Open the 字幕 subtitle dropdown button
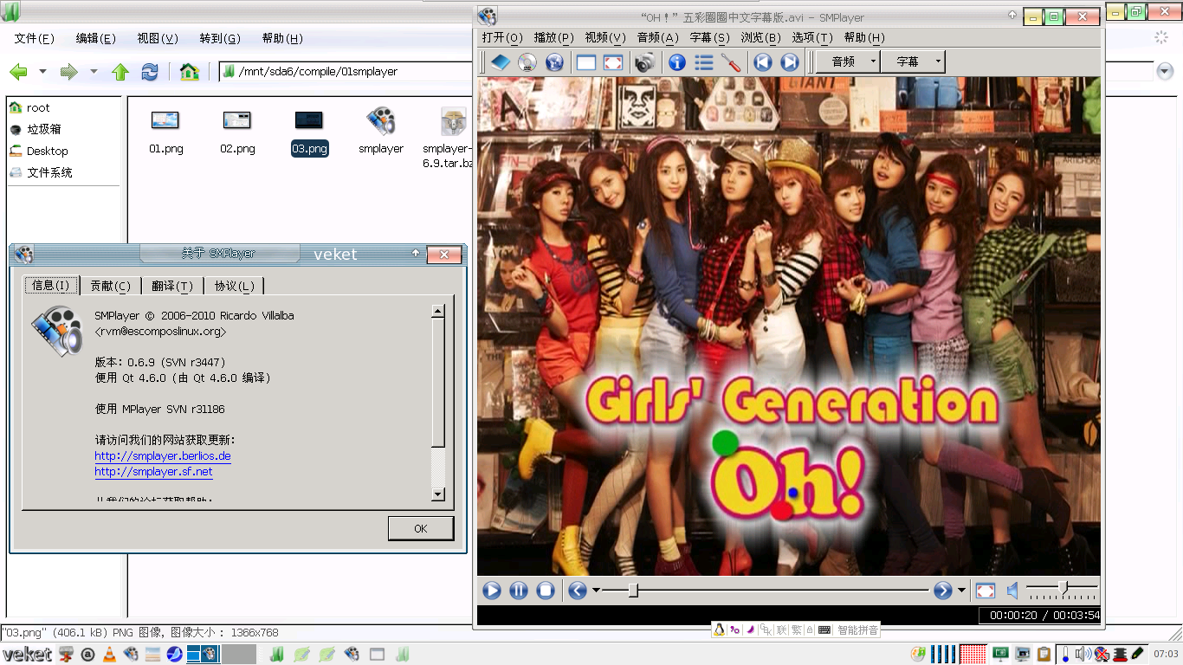The width and height of the screenshot is (1183, 665). click(913, 61)
